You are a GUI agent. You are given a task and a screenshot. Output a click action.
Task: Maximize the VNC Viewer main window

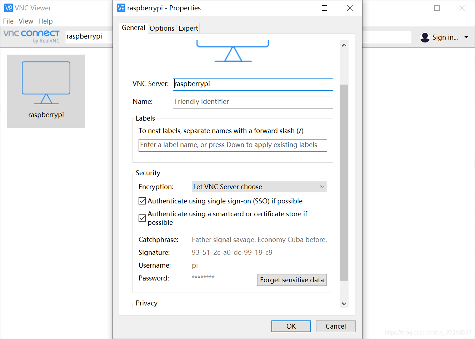click(x=437, y=8)
